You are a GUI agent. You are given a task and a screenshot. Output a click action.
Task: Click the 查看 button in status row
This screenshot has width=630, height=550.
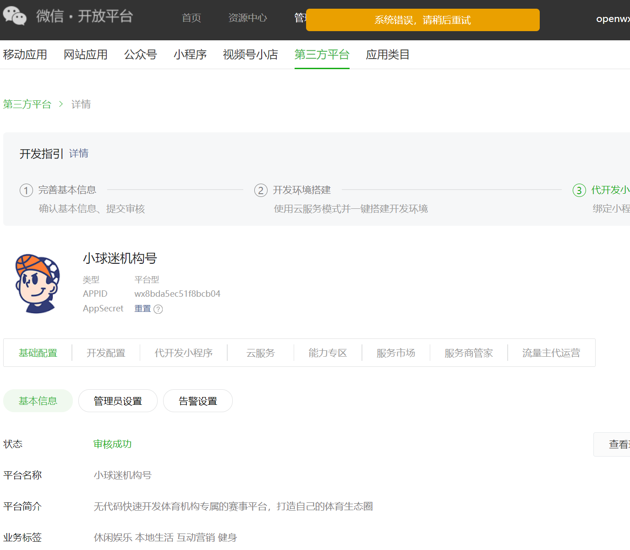pyautogui.click(x=612, y=444)
